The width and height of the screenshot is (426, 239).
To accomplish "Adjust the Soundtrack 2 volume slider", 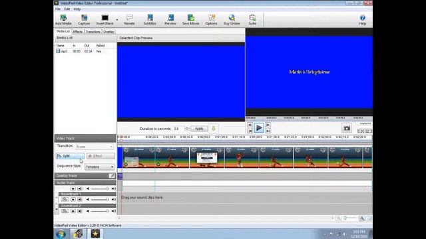I will click(x=100, y=211).
